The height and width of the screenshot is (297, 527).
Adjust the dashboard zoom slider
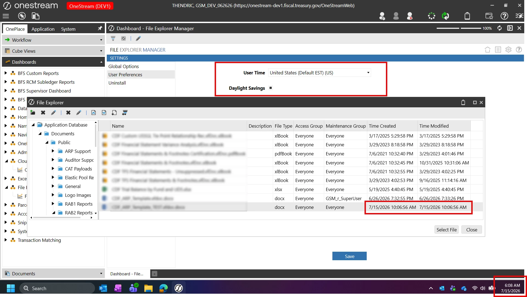(459, 28)
